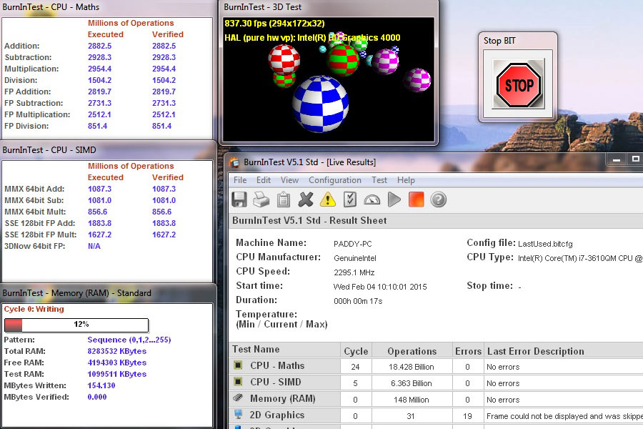Click the 2D Graphics errors count 19
Viewport: 643px width, 429px height.
[467, 416]
